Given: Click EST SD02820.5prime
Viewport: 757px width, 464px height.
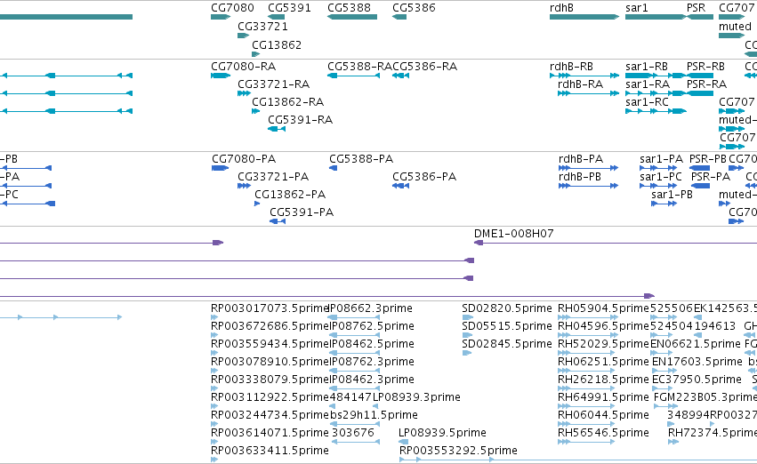Looking at the screenshot, I should (507, 308).
